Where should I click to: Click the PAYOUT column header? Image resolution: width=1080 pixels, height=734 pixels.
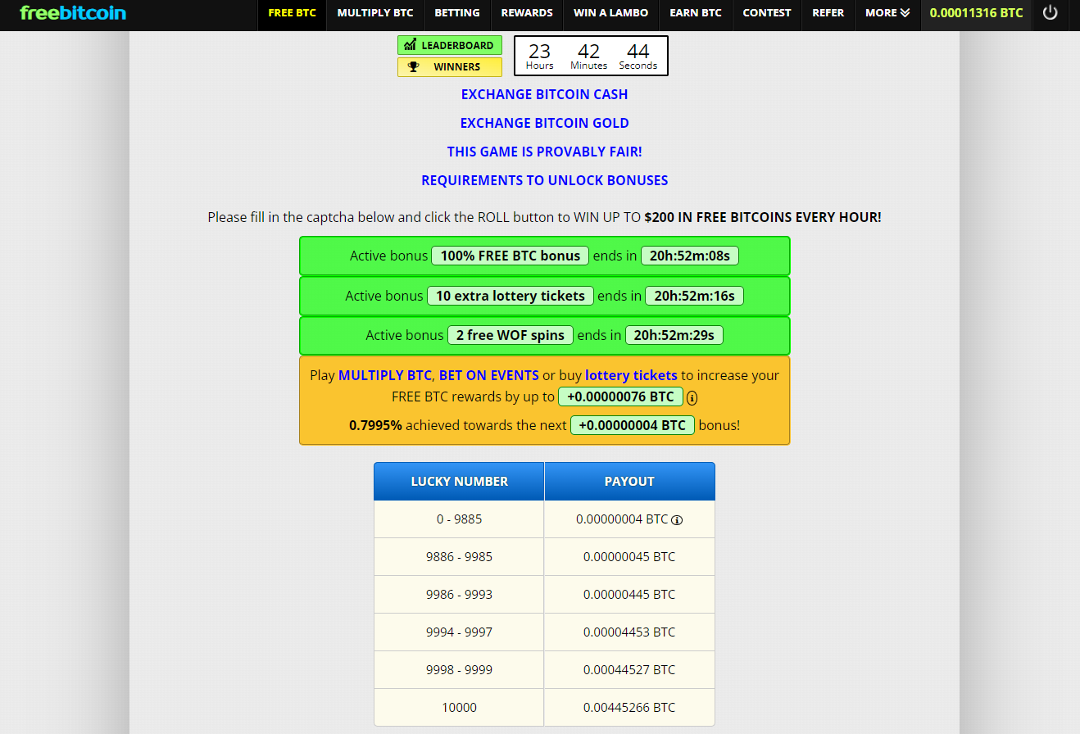tap(629, 482)
